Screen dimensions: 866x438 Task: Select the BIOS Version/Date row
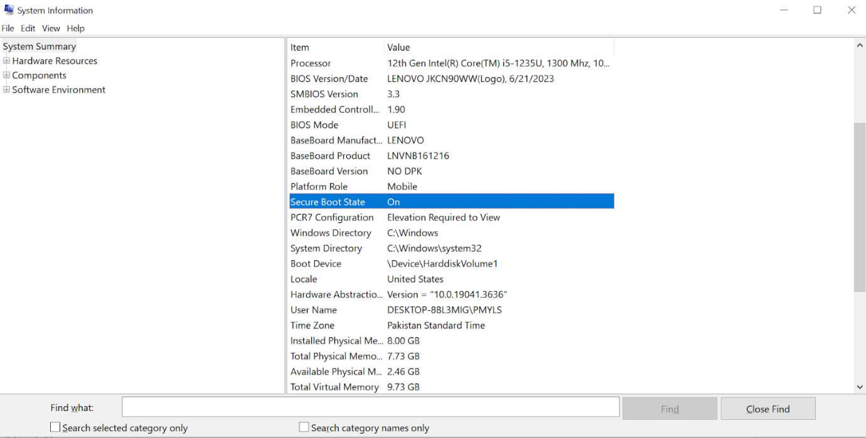tap(377, 78)
